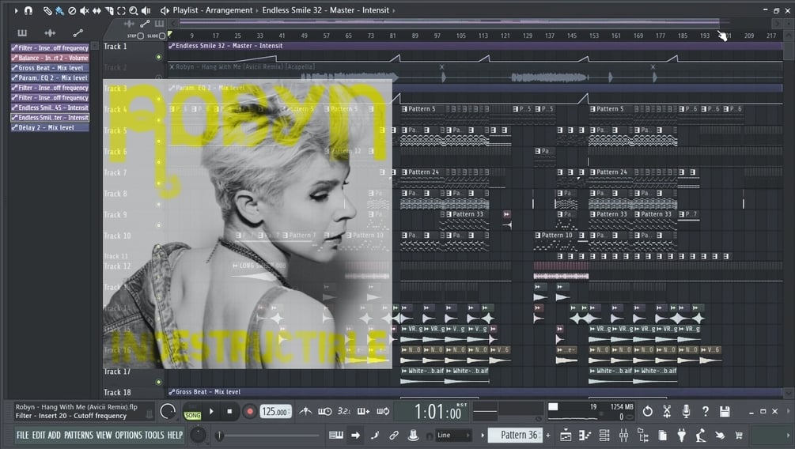Select the Slice tool

tap(109, 10)
